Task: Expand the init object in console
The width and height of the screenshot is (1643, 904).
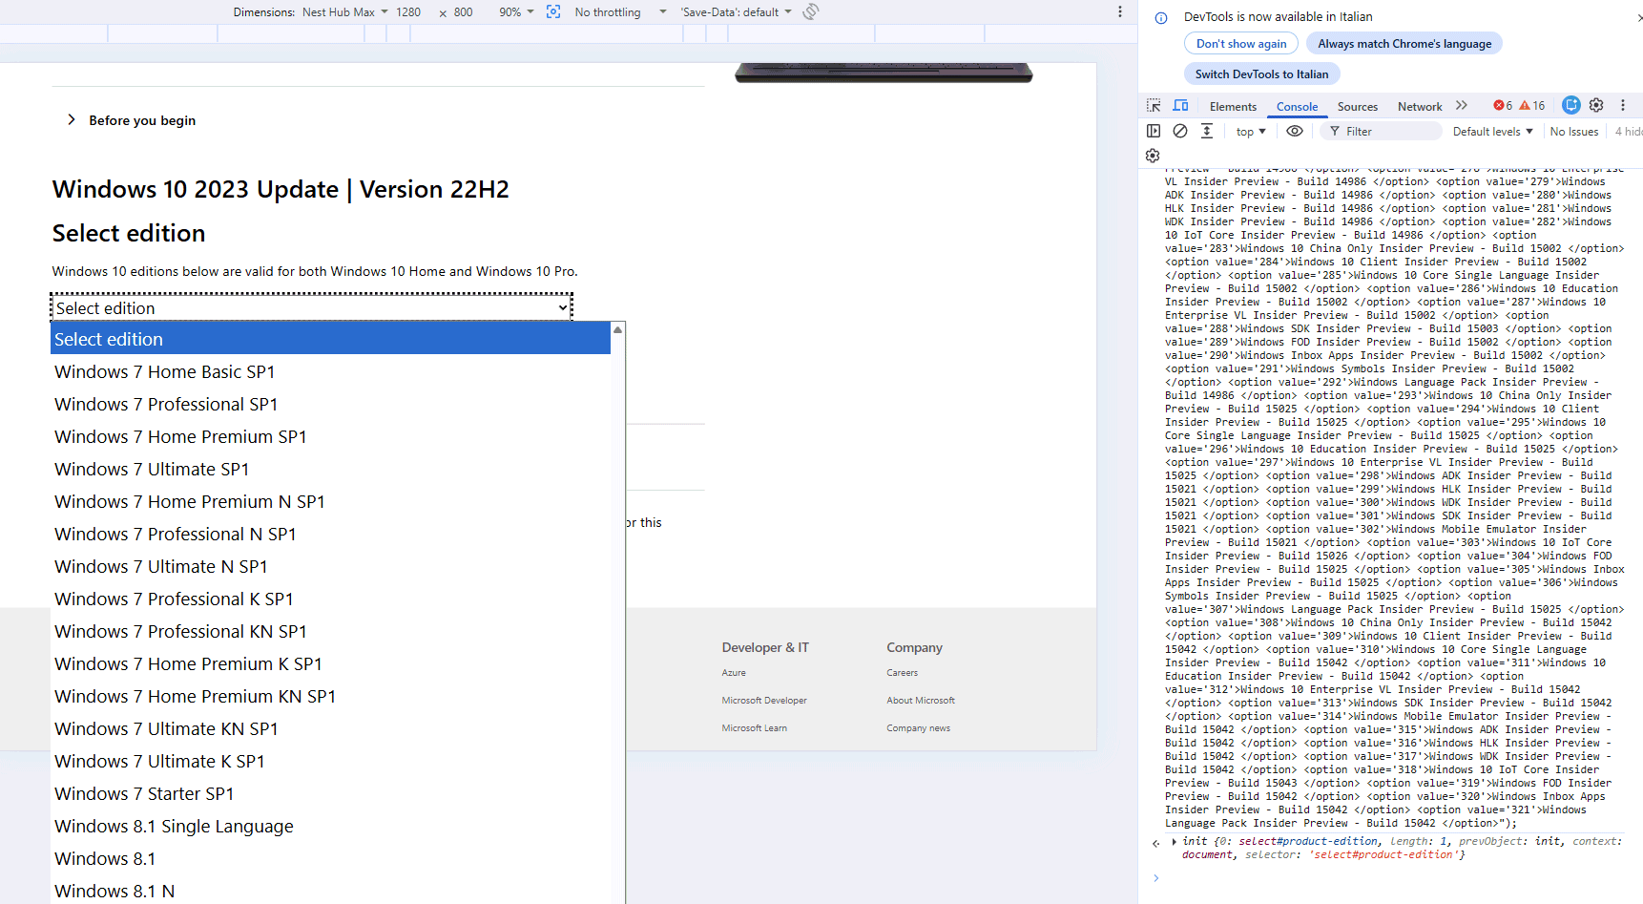Action: coord(1175,841)
